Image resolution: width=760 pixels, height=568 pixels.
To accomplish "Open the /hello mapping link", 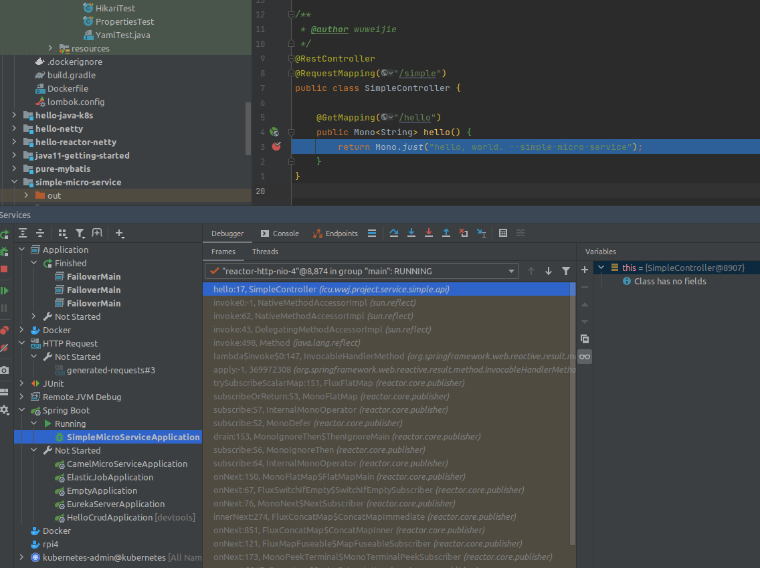I will (x=416, y=117).
